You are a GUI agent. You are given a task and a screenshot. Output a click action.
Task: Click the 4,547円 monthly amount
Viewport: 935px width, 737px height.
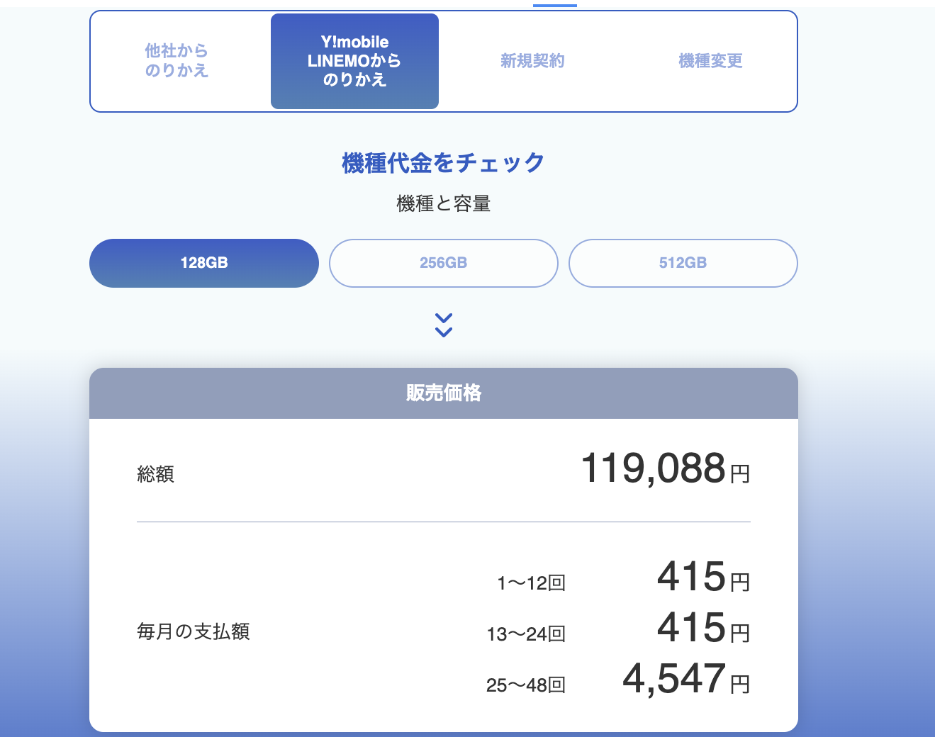coord(685,679)
